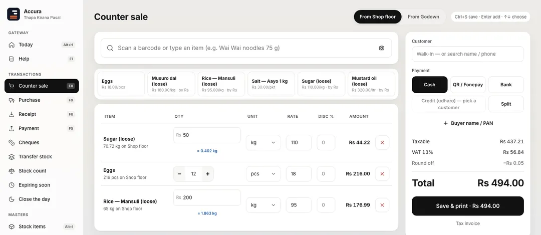The width and height of the screenshot is (541, 235).
Task: Click the Stock items box icon
Action: point(12,226)
